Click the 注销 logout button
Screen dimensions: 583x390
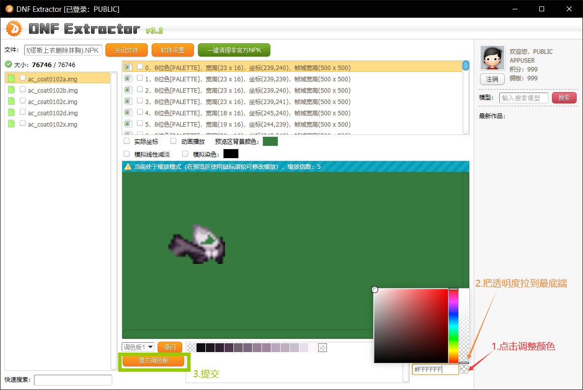(492, 79)
